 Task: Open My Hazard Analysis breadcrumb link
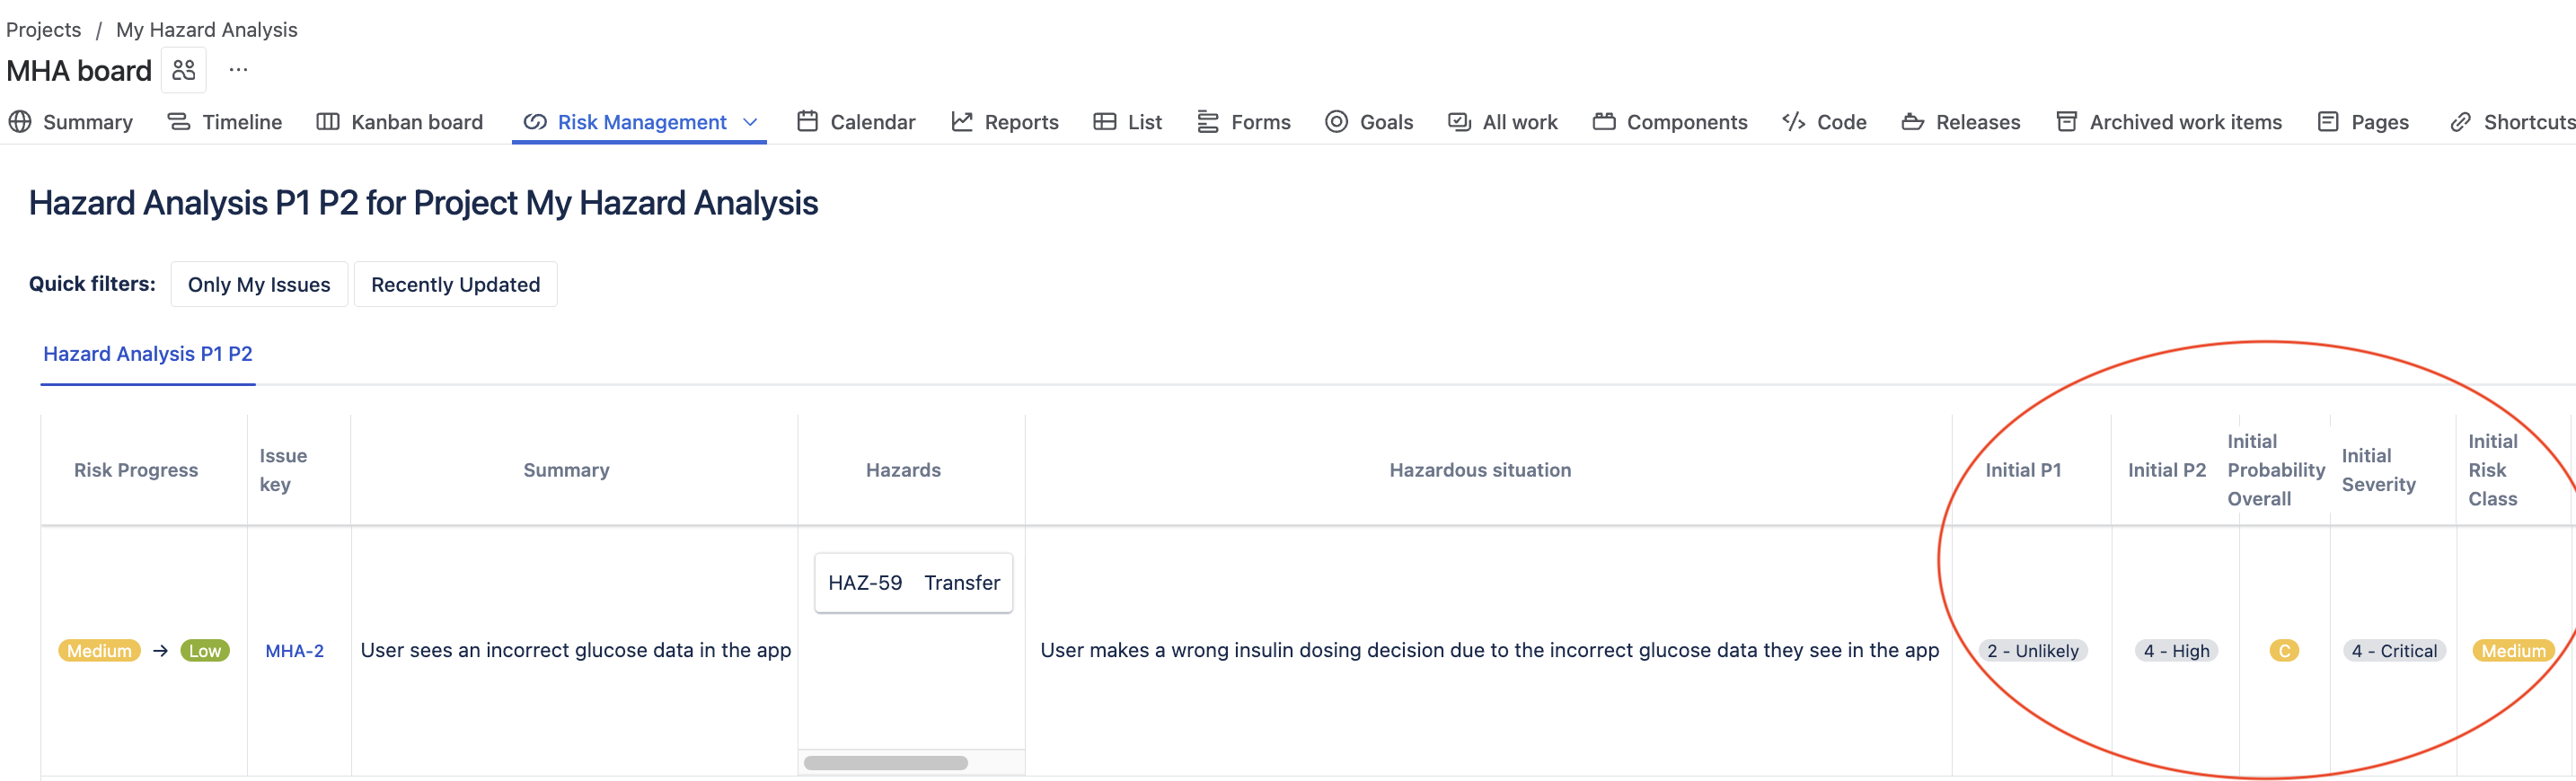coord(207,30)
